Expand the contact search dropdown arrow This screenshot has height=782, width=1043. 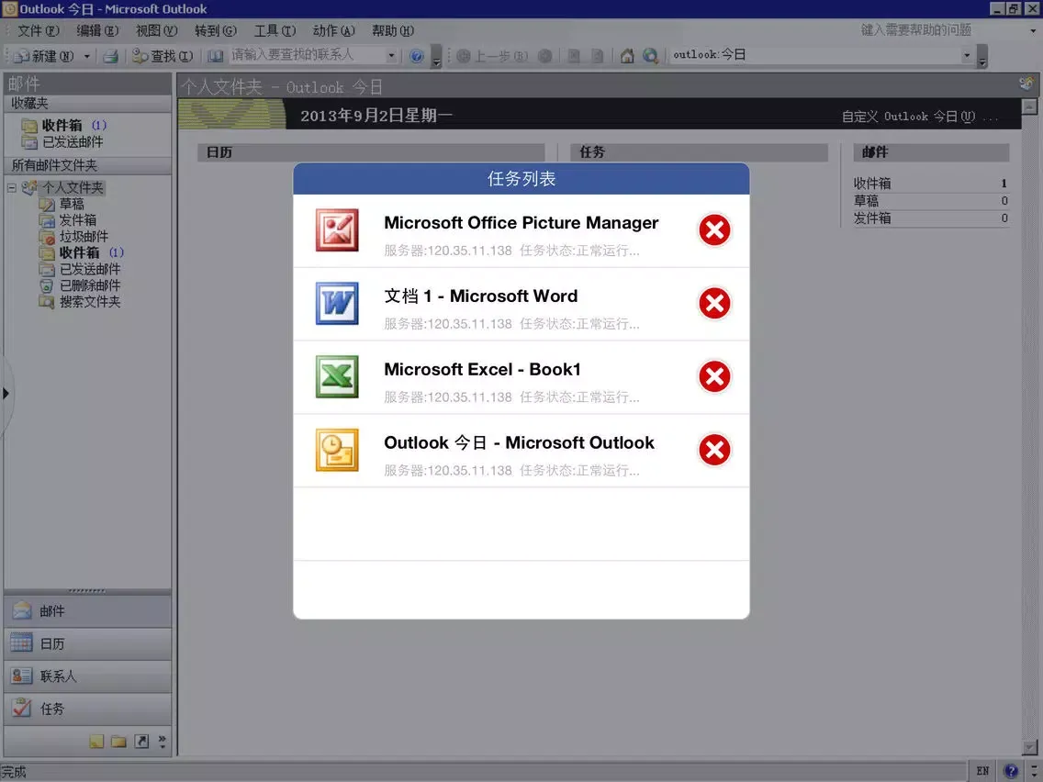391,56
